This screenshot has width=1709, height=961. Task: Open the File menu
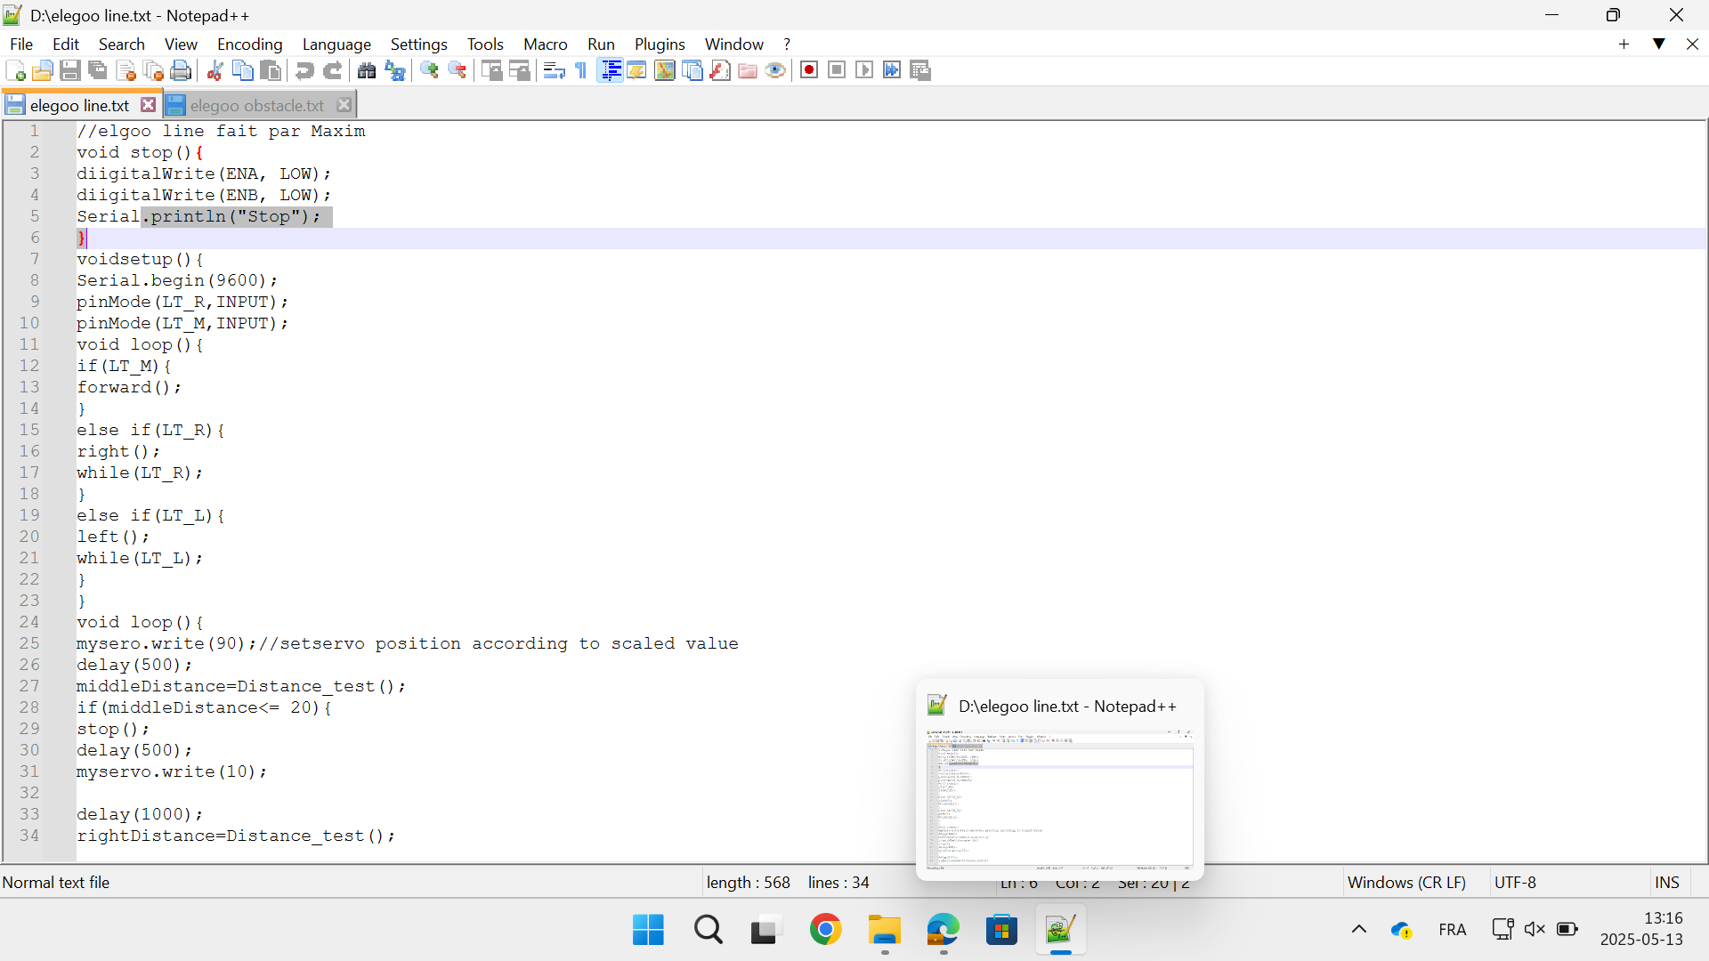[x=21, y=44]
